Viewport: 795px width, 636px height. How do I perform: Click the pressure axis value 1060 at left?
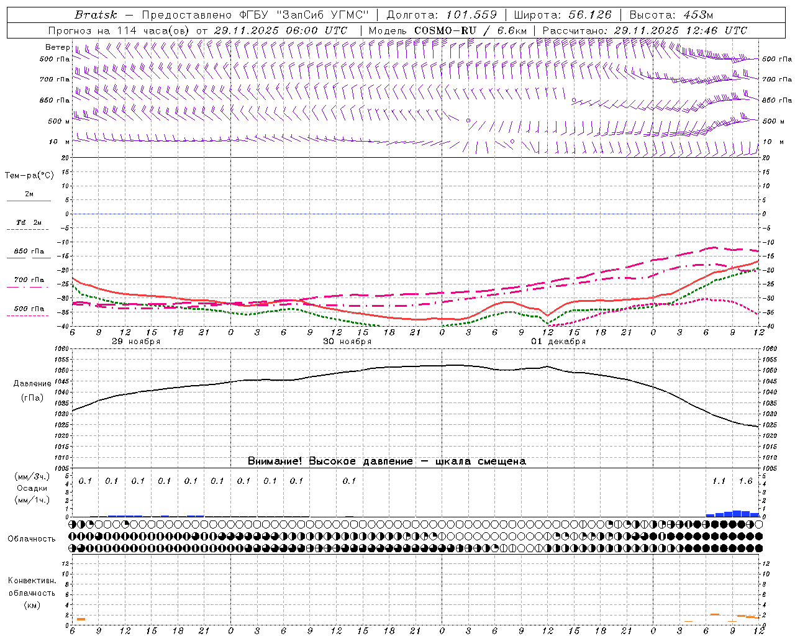61,349
